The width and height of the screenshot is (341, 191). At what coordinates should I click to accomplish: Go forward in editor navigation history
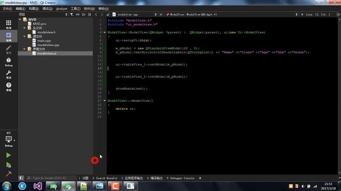[102, 14]
